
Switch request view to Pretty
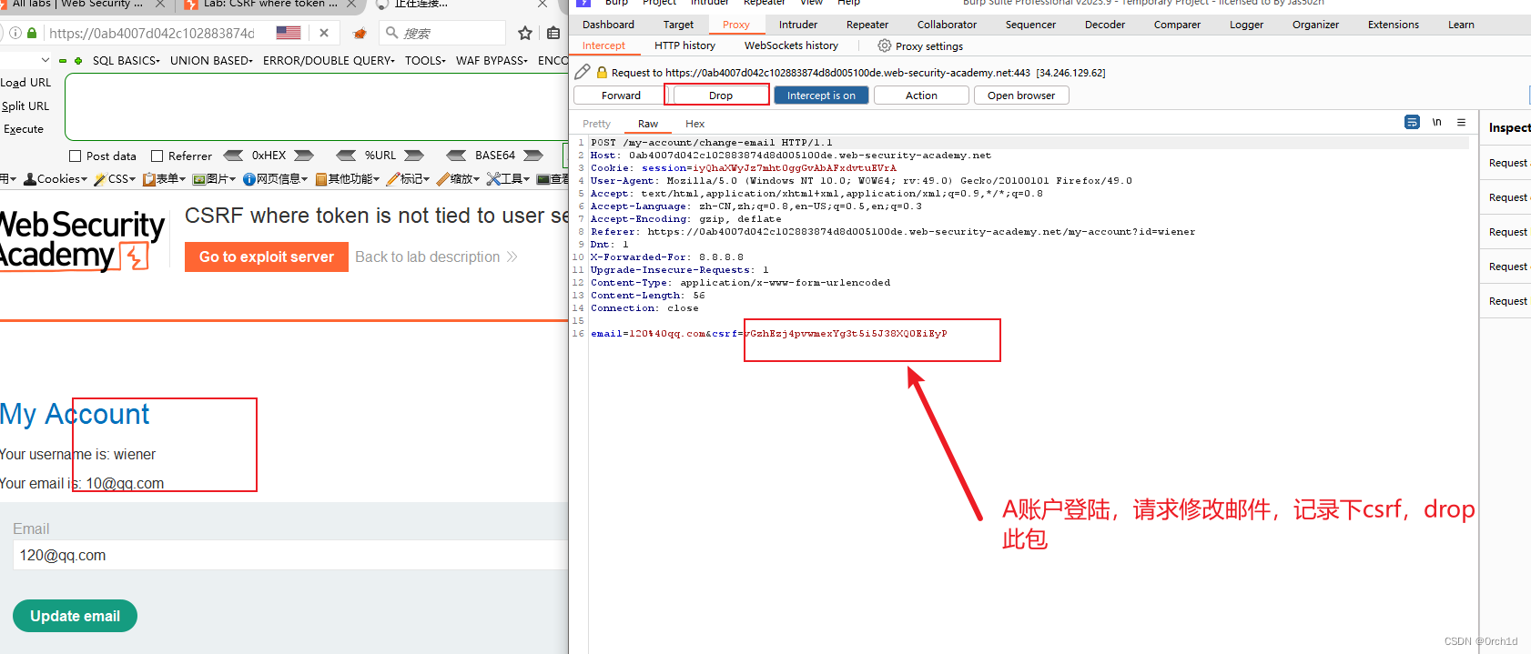tap(596, 124)
